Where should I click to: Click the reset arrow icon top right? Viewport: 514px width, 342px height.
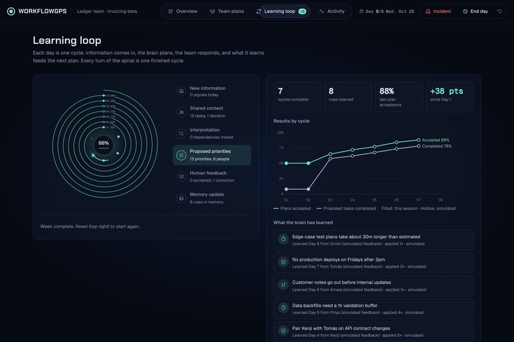[x=499, y=11]
